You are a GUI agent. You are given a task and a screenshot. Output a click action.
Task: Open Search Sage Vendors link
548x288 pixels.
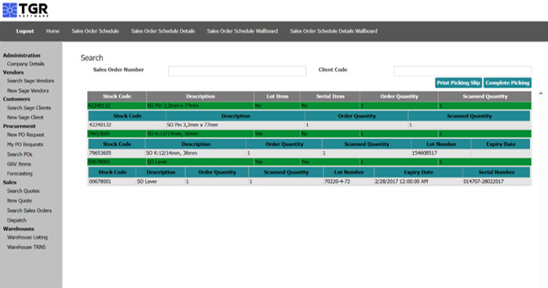31,81
